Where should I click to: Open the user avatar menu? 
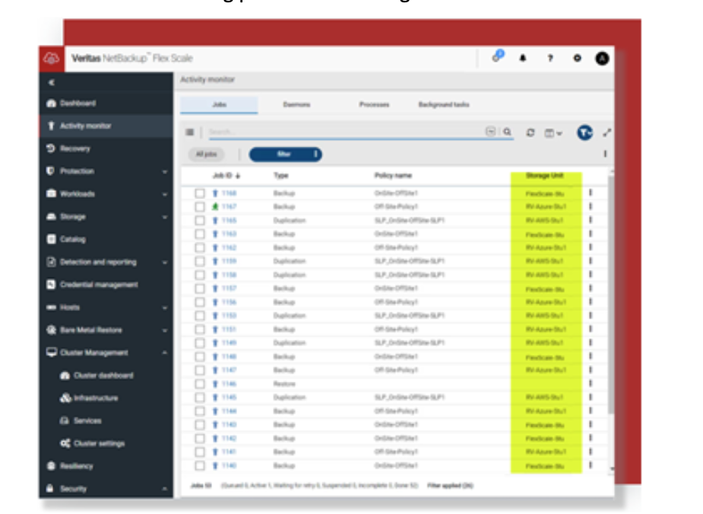pos(602,59)
